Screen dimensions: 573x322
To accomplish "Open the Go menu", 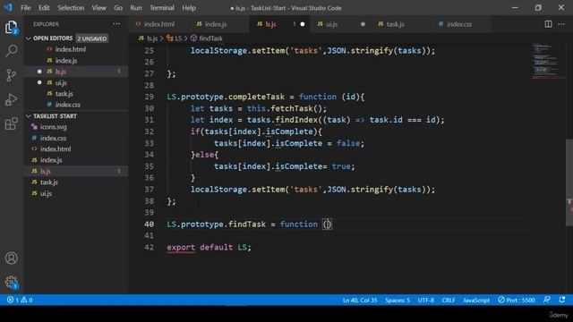I will 118,8.
